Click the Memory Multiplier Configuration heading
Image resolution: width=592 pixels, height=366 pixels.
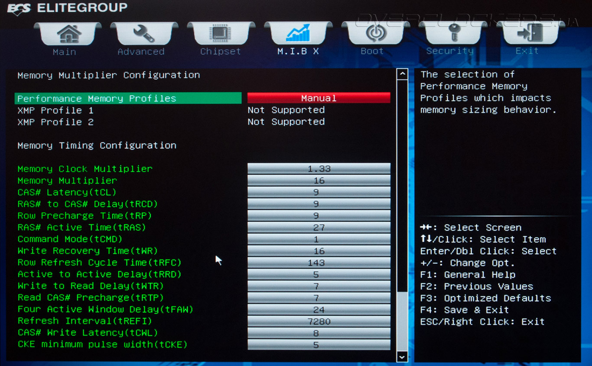tap(109, 75)
